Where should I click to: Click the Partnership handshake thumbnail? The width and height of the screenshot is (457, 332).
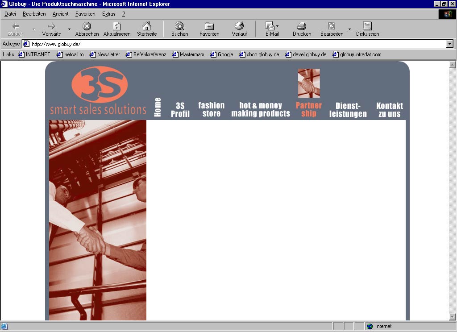[309, 83]
